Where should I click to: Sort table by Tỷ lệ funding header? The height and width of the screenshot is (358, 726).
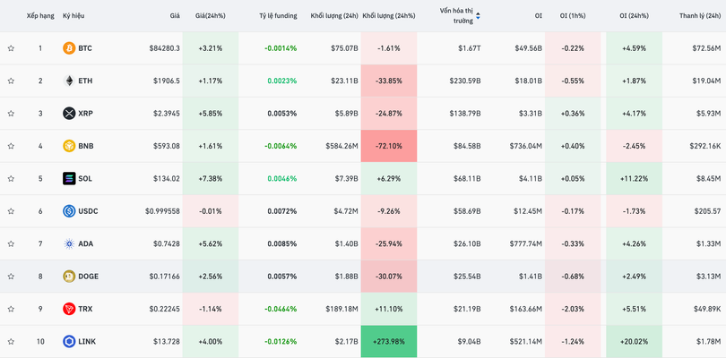(278, 16)
